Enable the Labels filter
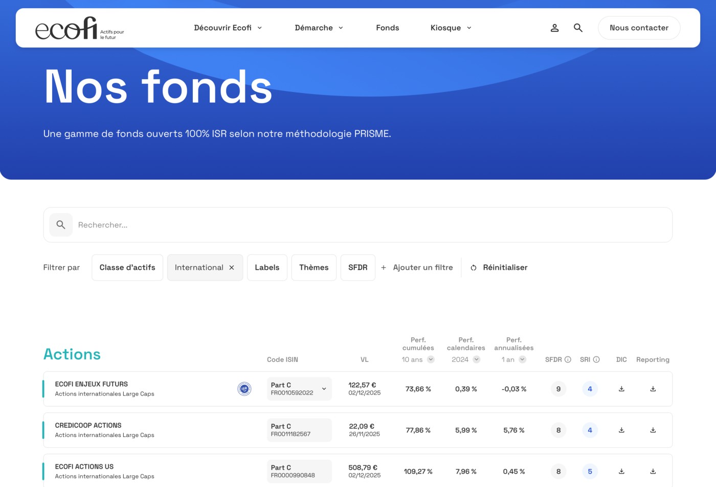716x487 pixels. click(x=267, y=267)
